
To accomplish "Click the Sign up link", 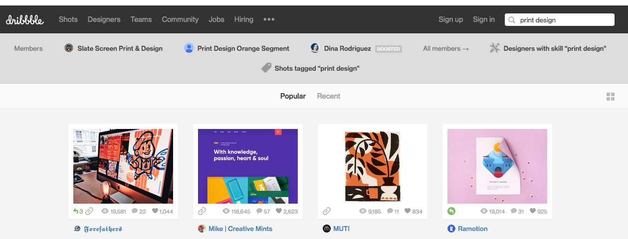I will [451, 19].
